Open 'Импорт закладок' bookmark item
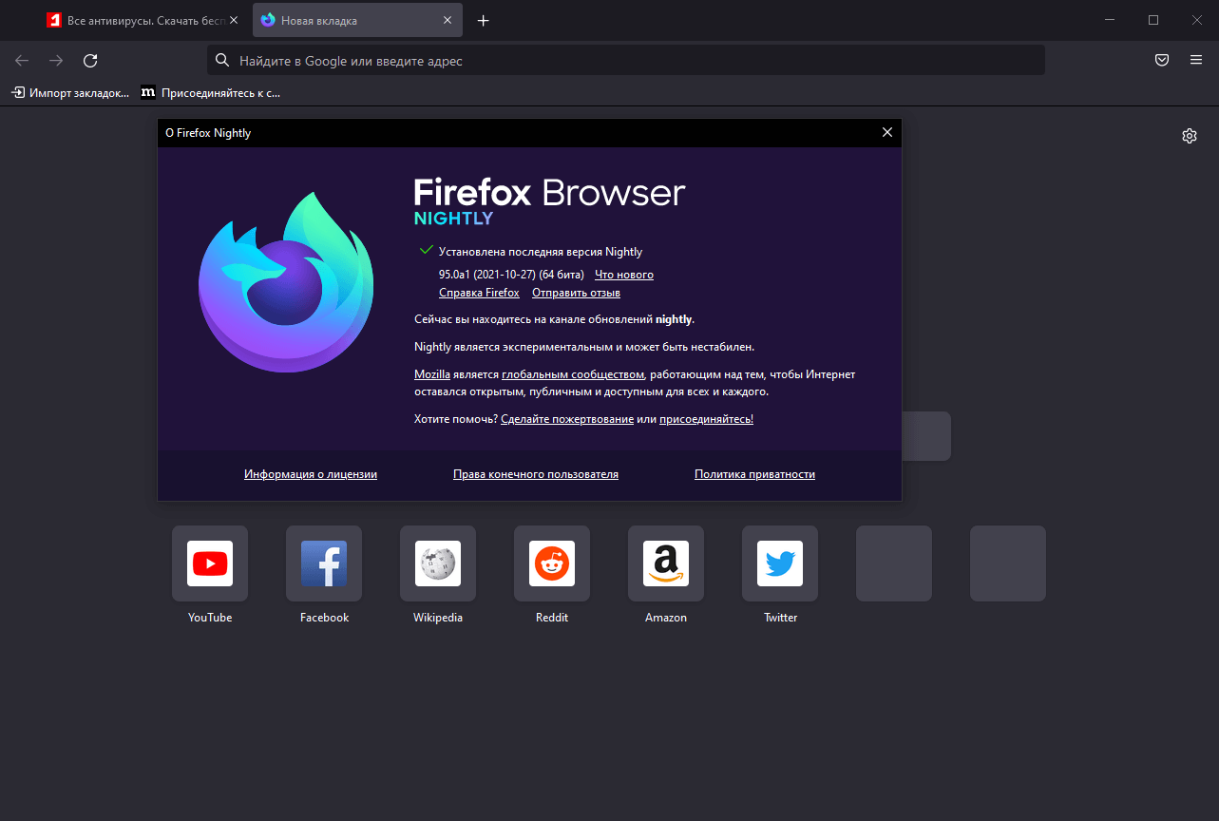 point(69,92)
